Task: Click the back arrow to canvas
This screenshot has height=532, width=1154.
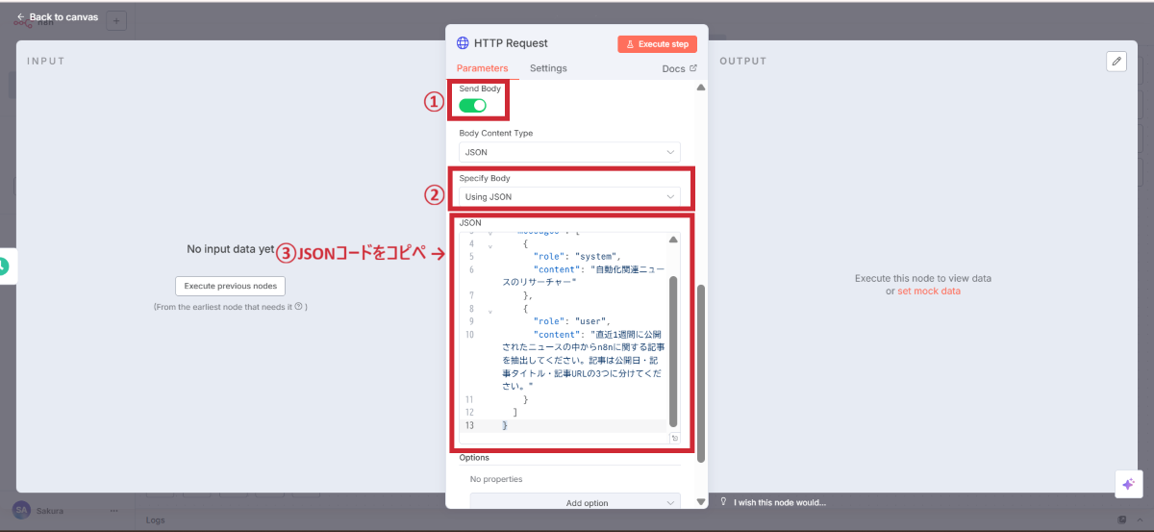Action: click(21, 17)
